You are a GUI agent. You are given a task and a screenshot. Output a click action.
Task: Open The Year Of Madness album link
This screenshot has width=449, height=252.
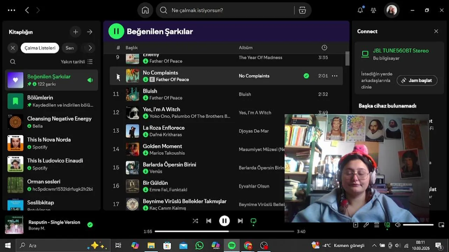click(x=261, y=58)
